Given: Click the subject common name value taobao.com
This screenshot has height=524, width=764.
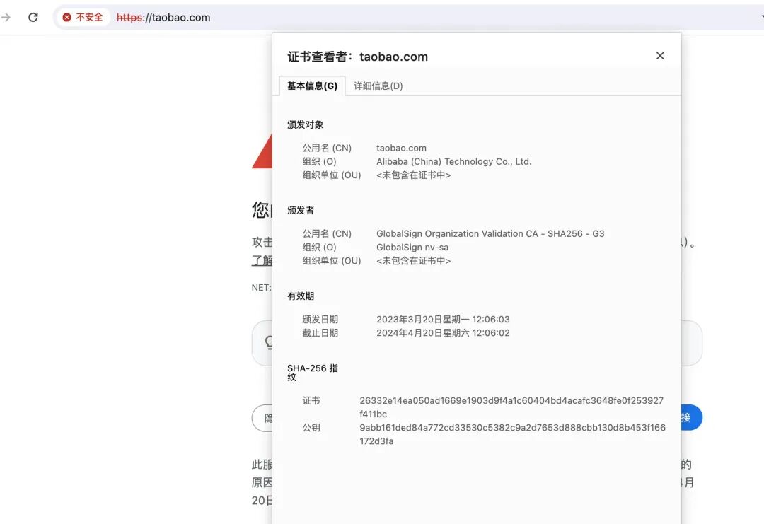Looking at the screenshot, I should (401, 148).
